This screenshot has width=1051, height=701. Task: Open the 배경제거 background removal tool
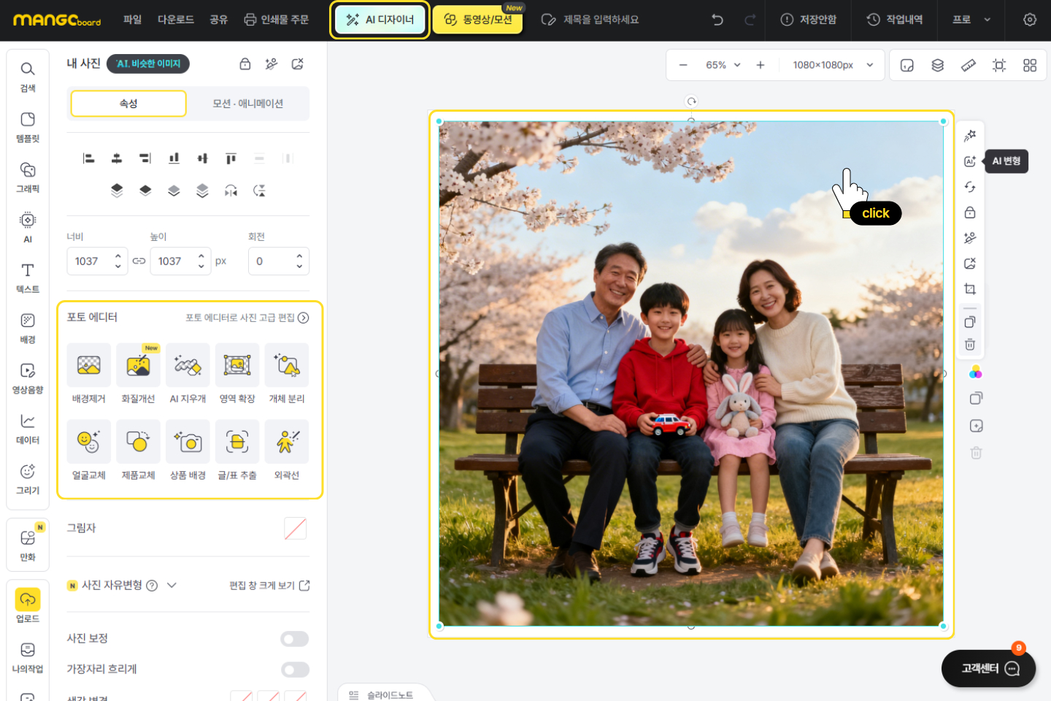pyautogui.click(x=88, y=365)
